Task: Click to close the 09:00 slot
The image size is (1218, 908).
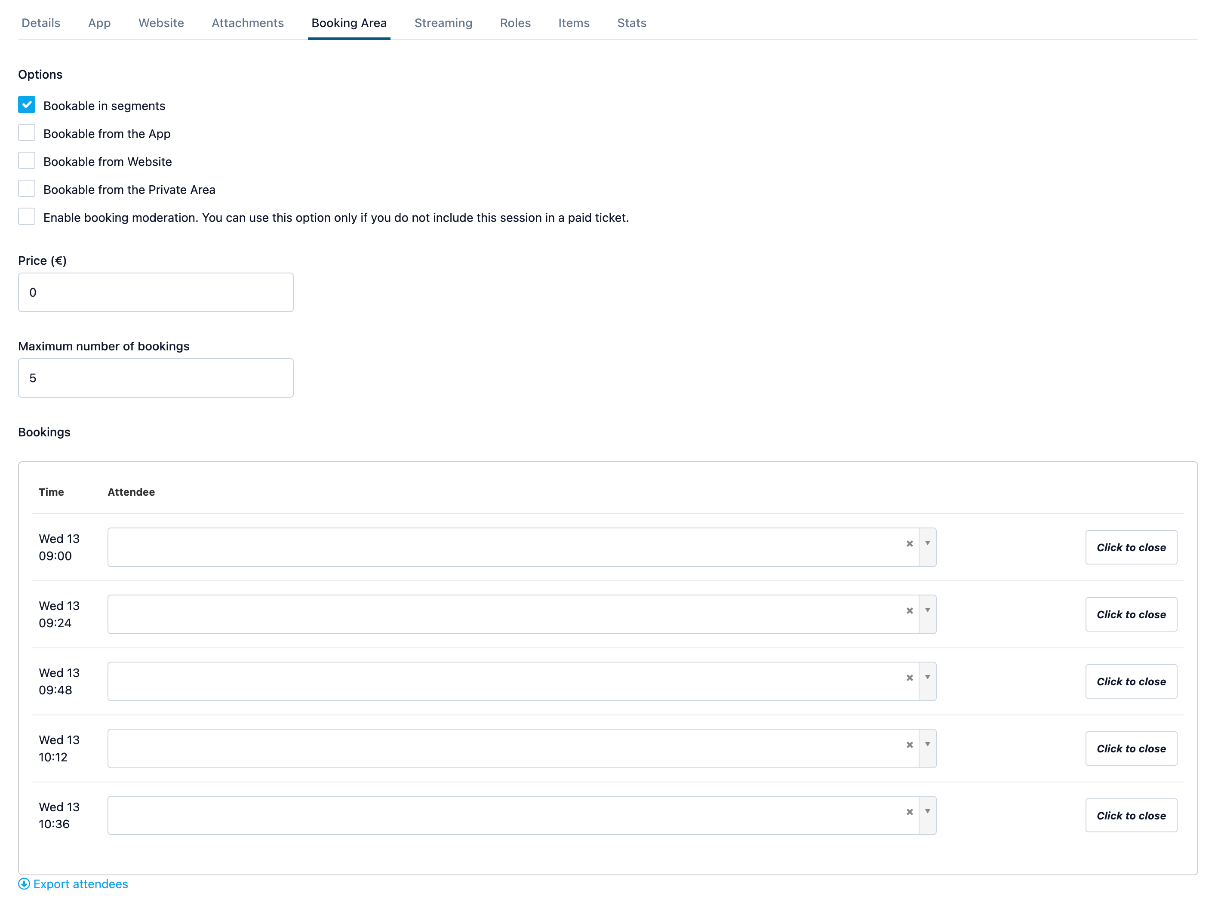Action: [x=1131, y=547]
